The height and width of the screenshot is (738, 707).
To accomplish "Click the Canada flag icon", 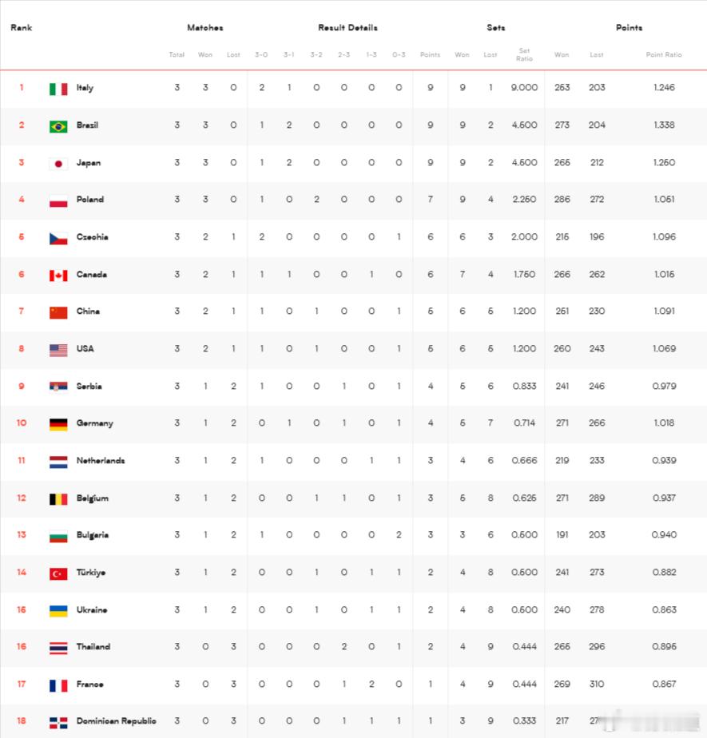I will click(x=58, y=276).
